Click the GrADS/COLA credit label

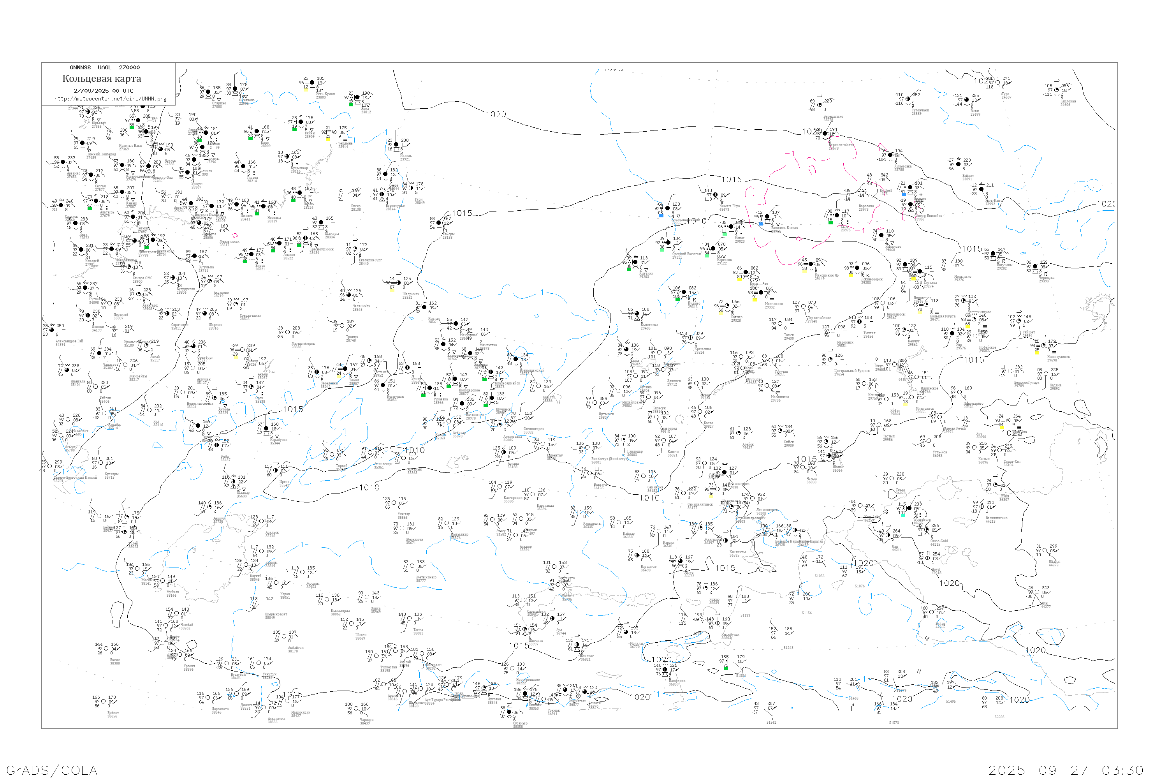[x=52, y=770]
